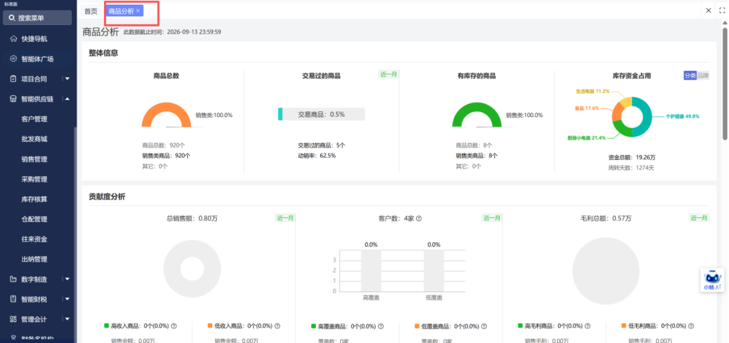The width and height of the screenshot is (729, 343).
Task: Open 出纳管理 submenu item
Action: 34,259
